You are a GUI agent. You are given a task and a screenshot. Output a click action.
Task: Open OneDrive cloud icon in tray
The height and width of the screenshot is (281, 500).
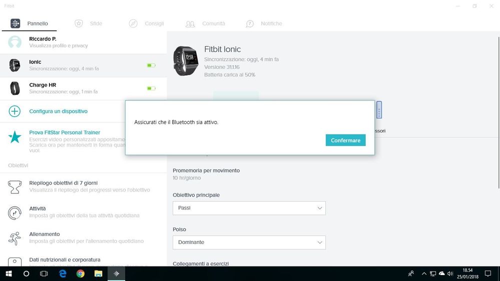[x=441, y=273]
